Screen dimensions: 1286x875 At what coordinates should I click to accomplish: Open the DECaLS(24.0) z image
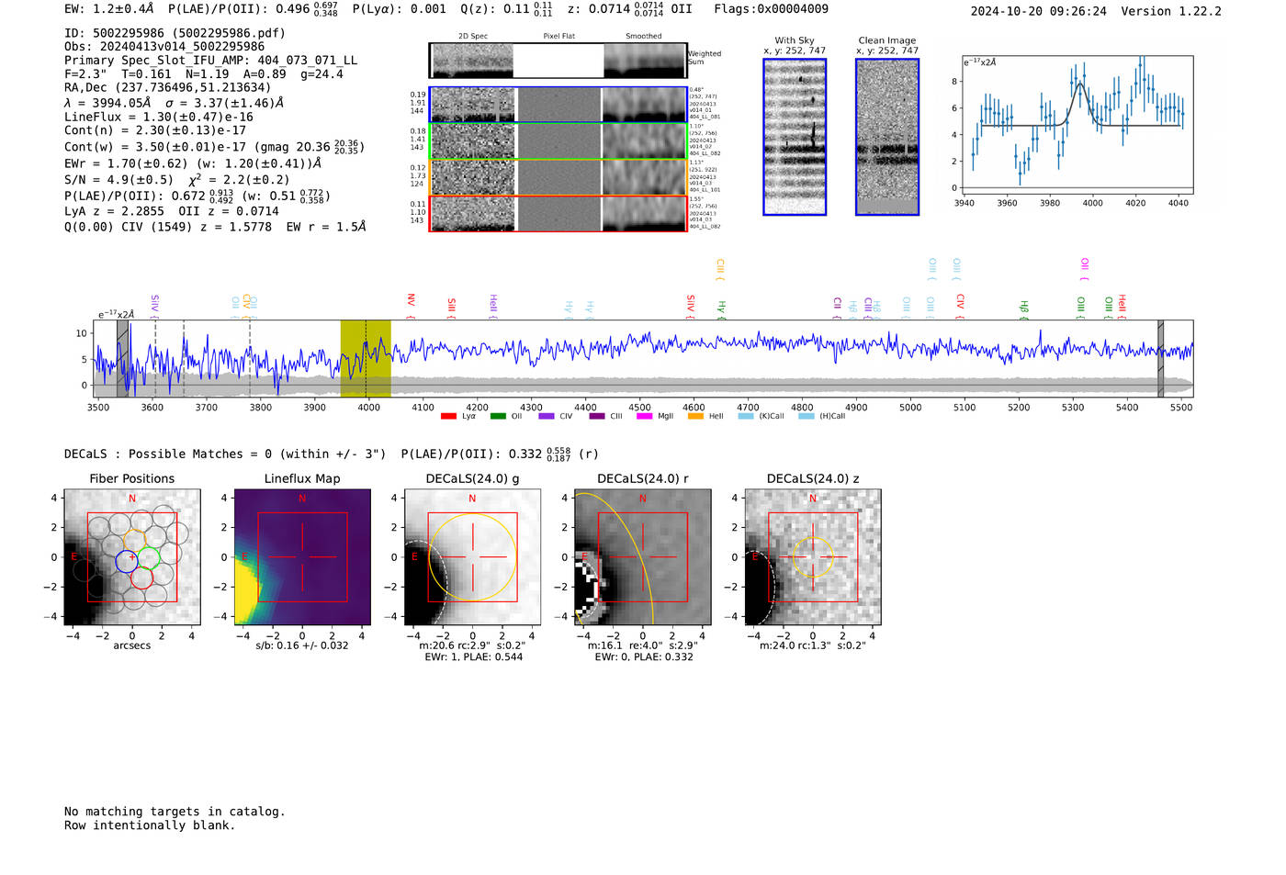tap(812, 556)
